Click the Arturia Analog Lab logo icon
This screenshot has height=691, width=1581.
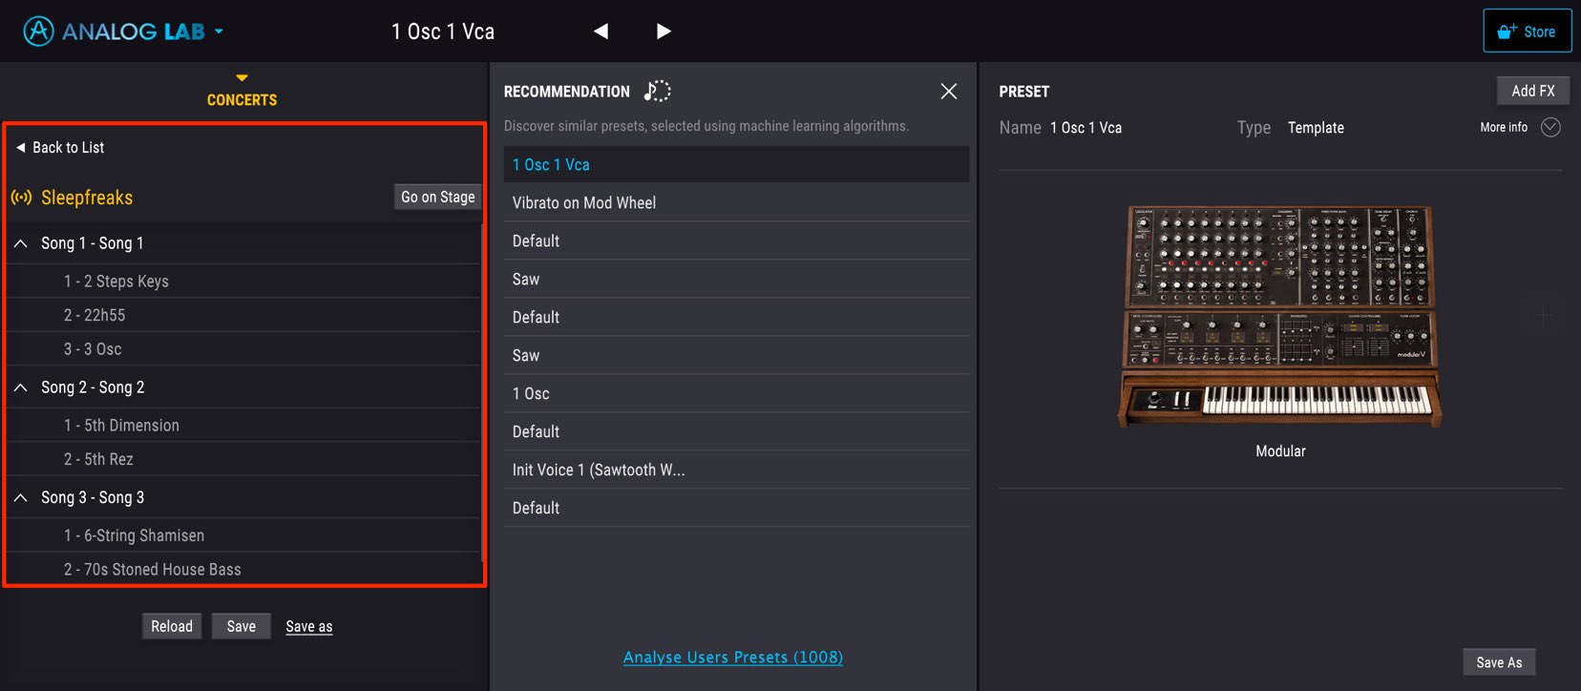coord(38,31)
